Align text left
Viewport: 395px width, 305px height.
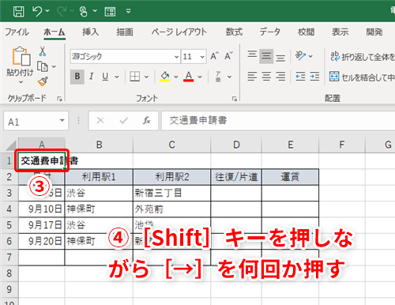click(252, 77)
